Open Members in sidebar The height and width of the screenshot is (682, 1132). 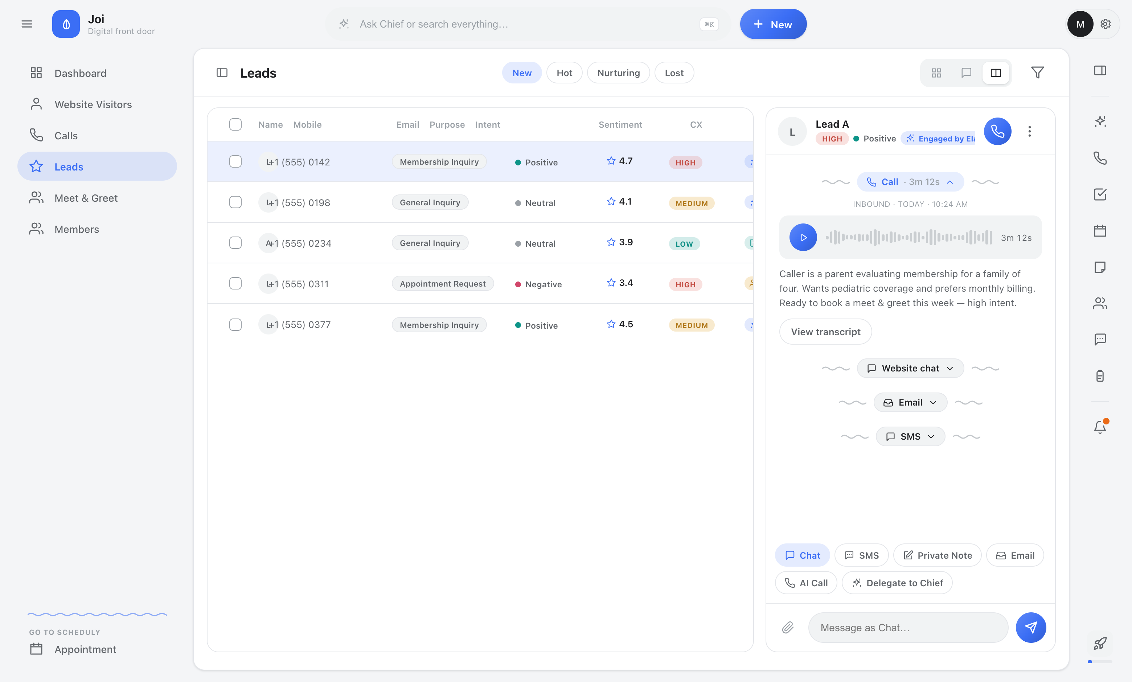click(x=97, y=229)
